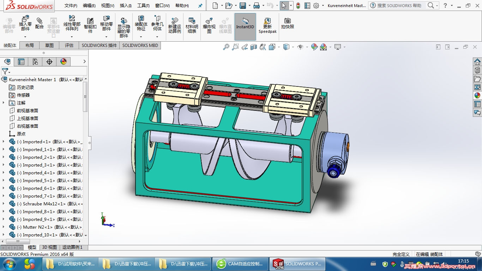The image size is (482, 271).
Task: Switch to the SOLIDWORKS MBD tab
Action: [x=140, y=45]
